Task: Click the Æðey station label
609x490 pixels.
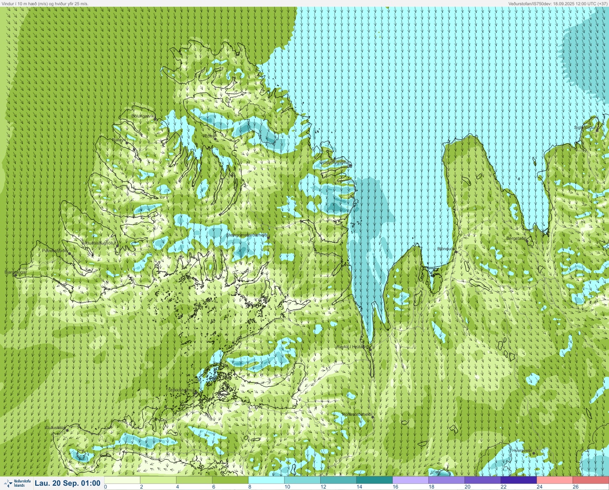Action: click(209, 136)
